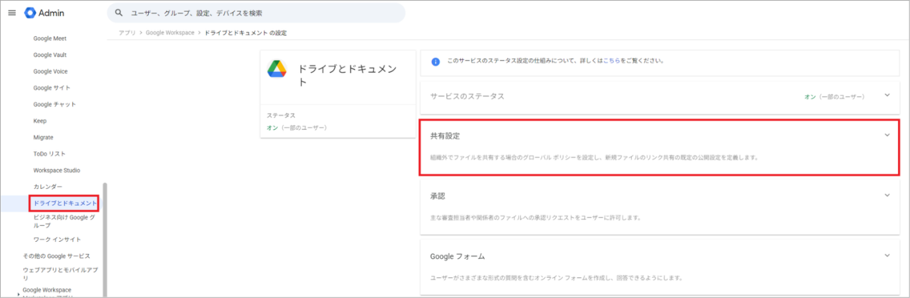Click the こちら help link
This screenshot has height=298, width=910.
tap(611, 61)
